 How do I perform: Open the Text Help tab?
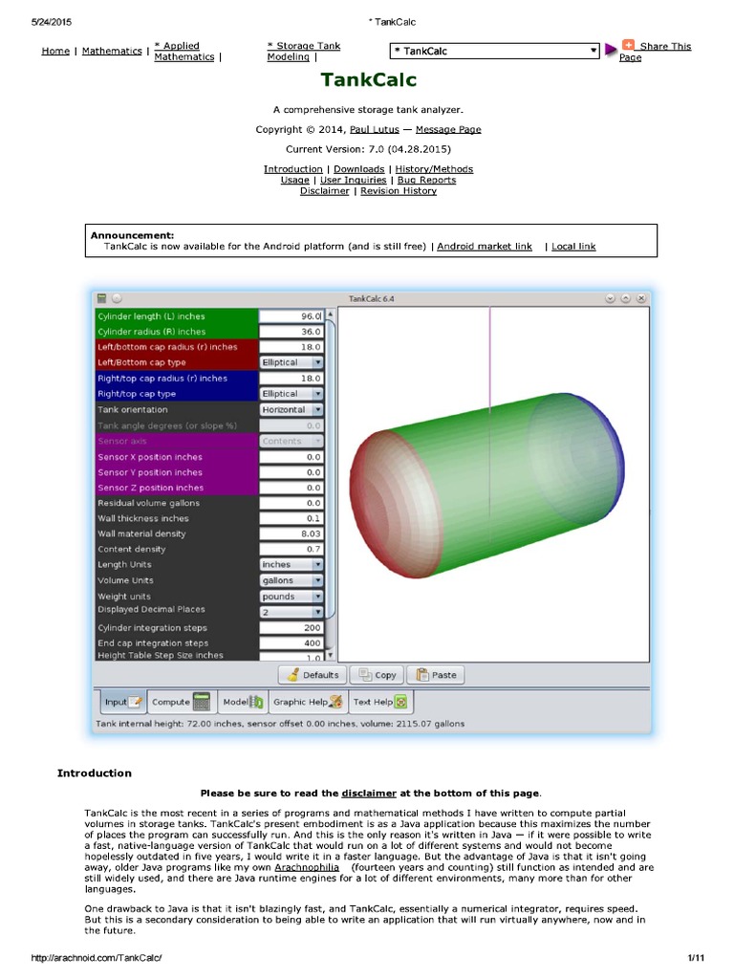point(380,702)
